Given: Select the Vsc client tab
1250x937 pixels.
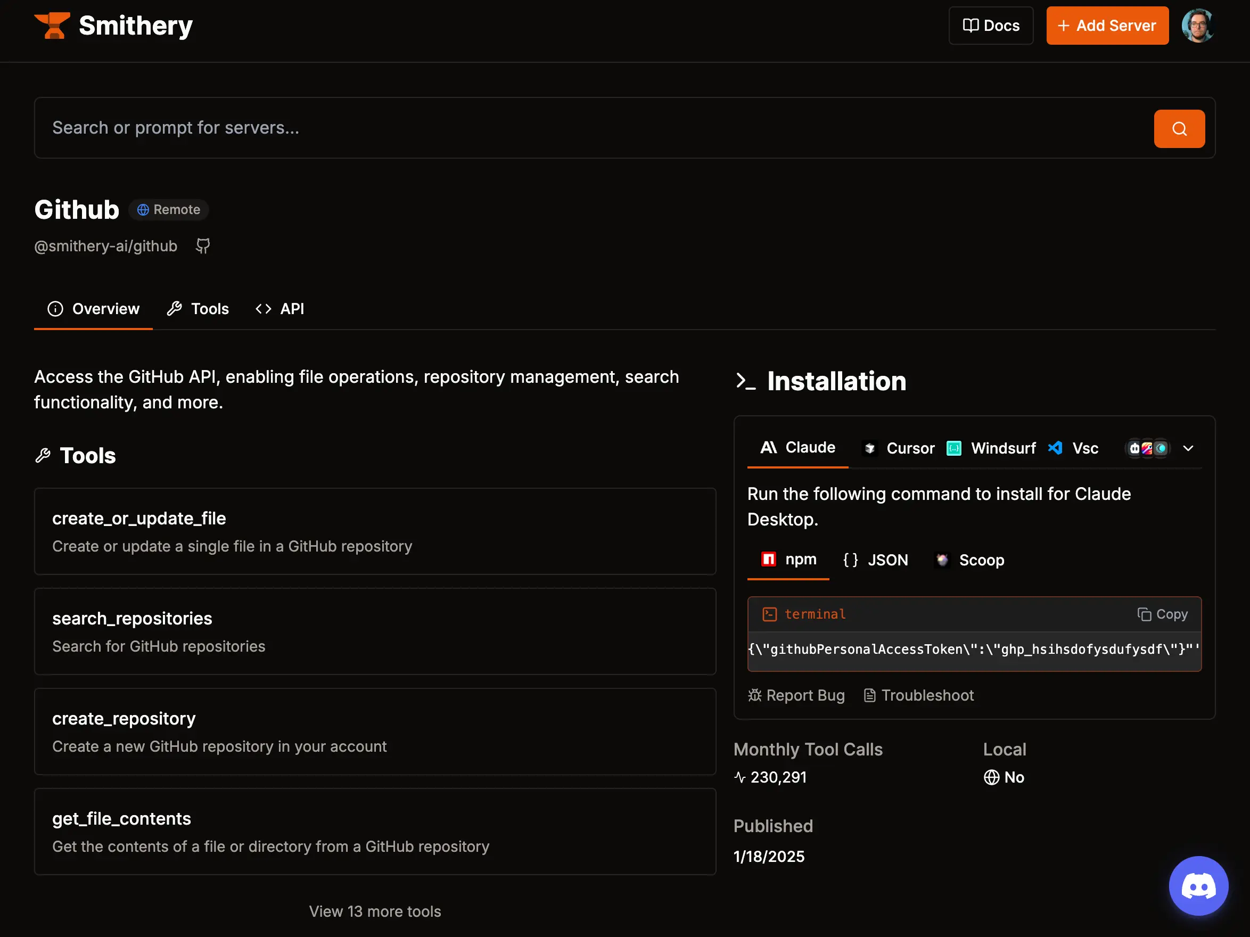Looking at the screenshot, I should [x=1073, y=448].
